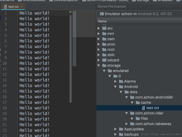Expand the files folder
This screenshot has width=182, height=137.
132,119
